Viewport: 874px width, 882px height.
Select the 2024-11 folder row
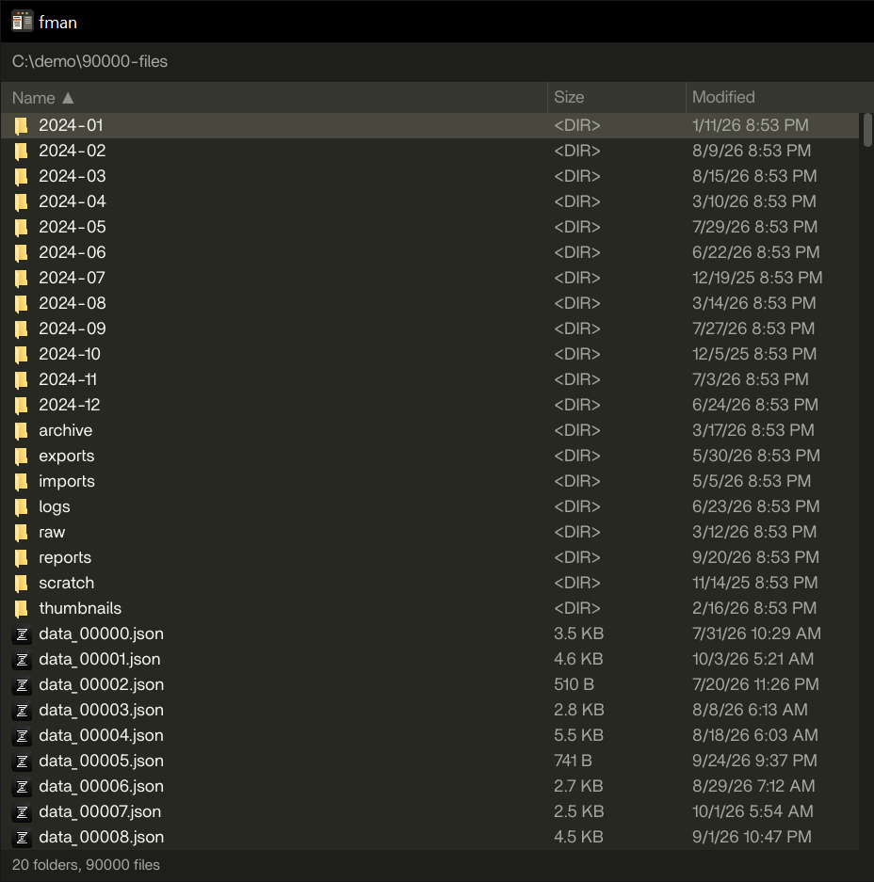[x=430, y=379]
